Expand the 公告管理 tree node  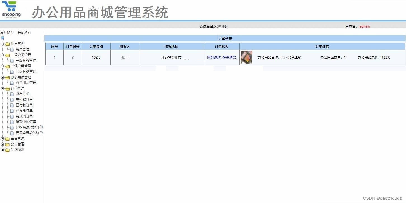coord(3,144)
